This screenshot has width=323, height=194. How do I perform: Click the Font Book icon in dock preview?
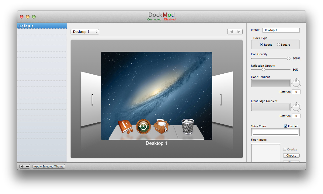pos(125,126)
